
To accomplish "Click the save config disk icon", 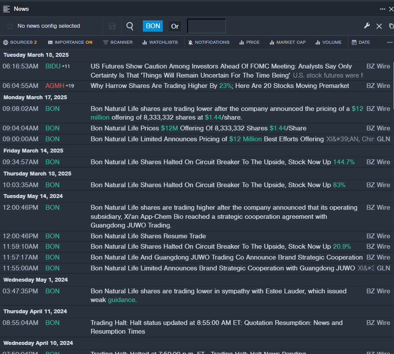I will point(112,26).
